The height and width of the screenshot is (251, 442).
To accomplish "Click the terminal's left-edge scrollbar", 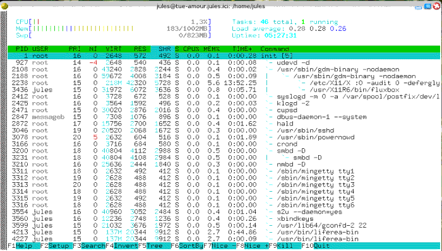I will [x=4, y=131].
